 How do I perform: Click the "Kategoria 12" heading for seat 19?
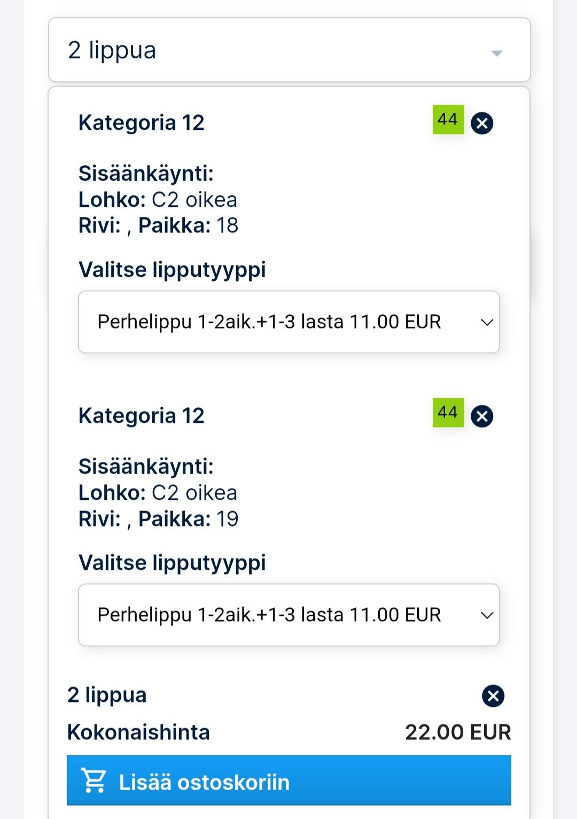142,416
